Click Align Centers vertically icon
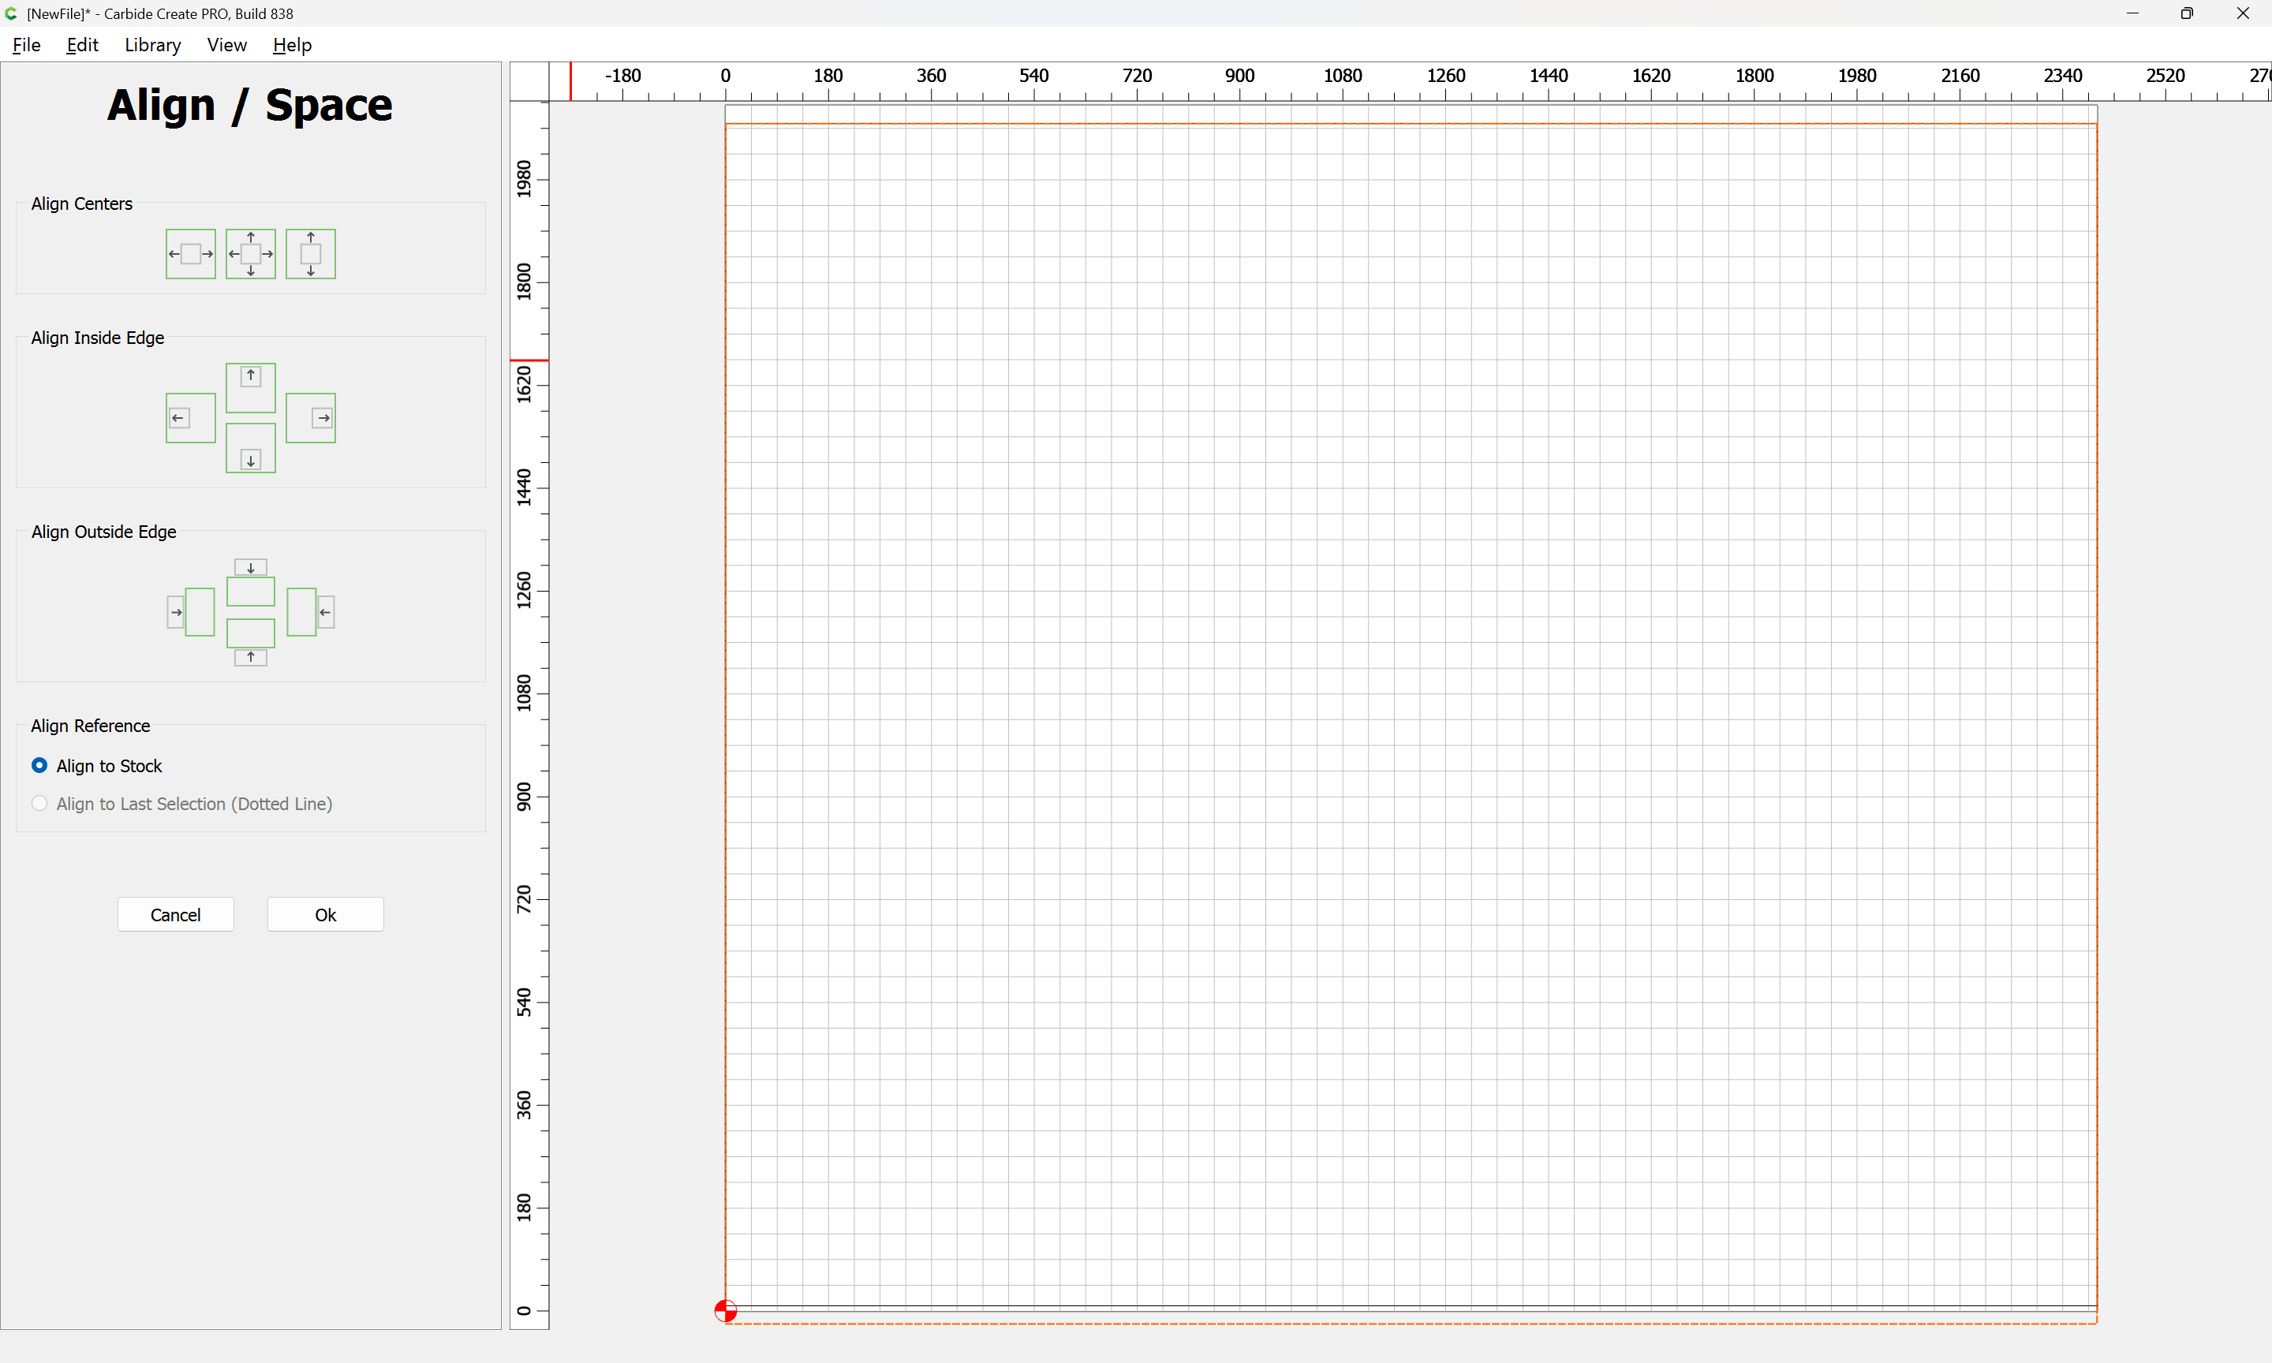Image resolution: width=2272 pixels, height=1363 pixels. point(310,253)
